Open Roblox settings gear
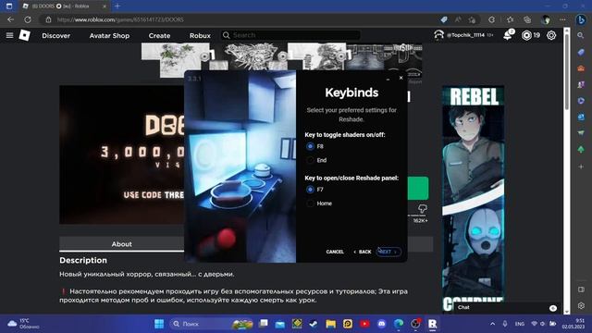 [551, 35]
